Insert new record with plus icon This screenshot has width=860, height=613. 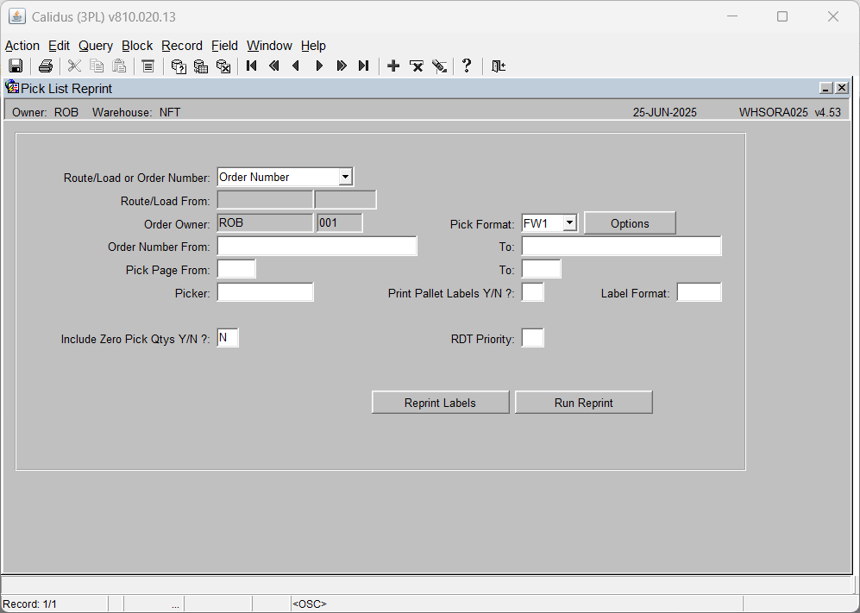[x=393, y=66]
